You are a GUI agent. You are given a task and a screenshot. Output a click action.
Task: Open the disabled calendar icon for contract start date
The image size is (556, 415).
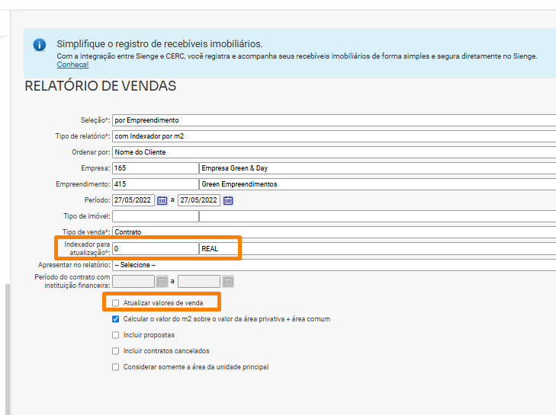162,282
